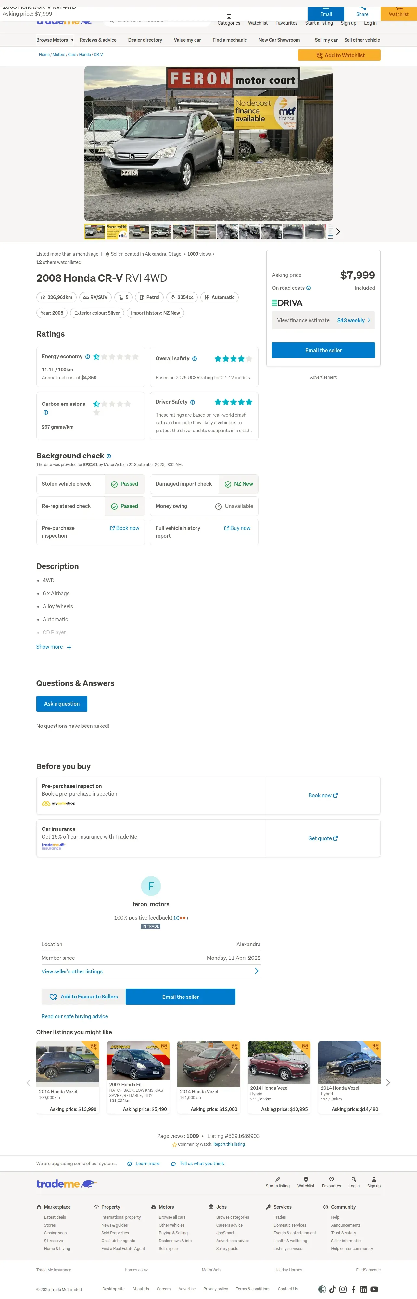The width and height of the screenshot is (417, 1299).
Task: Click seller avatar F circle
Action: (x=151, y=886)
